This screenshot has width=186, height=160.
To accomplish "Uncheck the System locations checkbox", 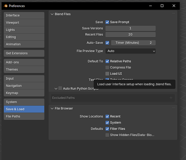I will click(x=107, y=123).
